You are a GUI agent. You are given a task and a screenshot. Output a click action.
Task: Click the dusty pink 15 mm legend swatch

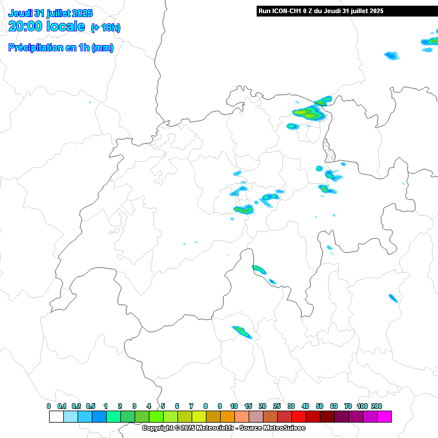coord(256,416)
